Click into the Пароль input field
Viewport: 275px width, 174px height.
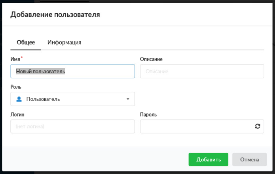tap(202, 126)
